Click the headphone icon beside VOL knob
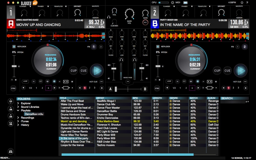This screenshot has height=160, width=256. 109,17
